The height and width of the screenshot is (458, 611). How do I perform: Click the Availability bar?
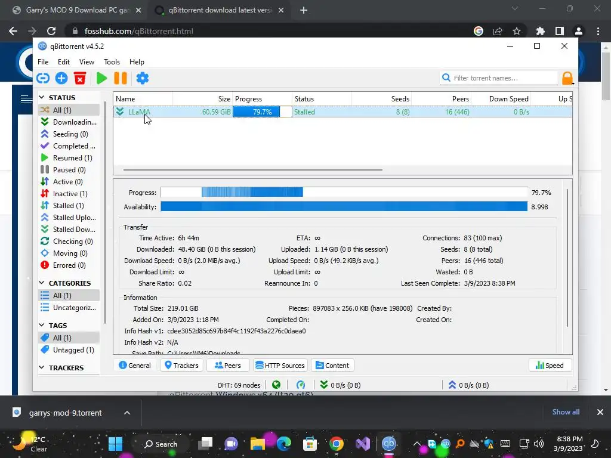(x=344, y=206)
